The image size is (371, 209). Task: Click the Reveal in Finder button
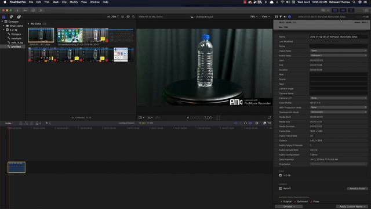pyautogui.click(x=357, y=189)
